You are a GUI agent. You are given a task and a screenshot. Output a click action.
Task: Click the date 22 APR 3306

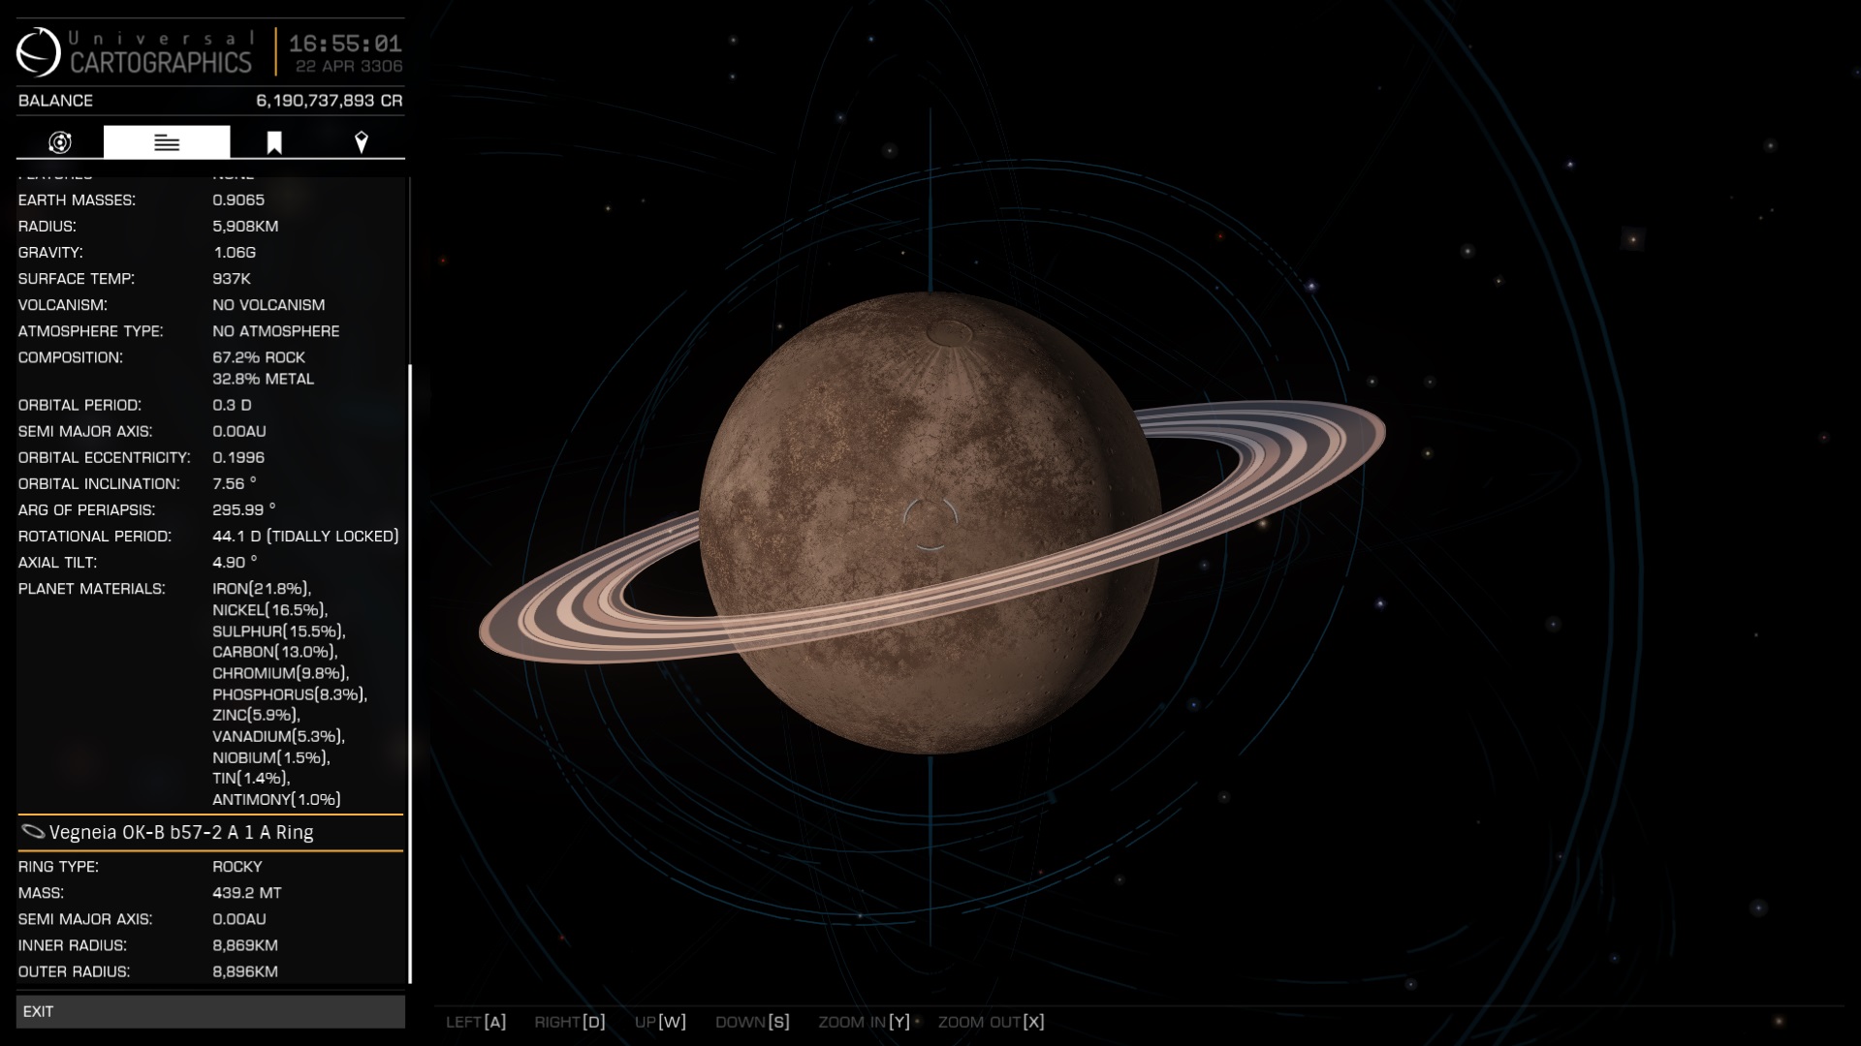point(349,66)
